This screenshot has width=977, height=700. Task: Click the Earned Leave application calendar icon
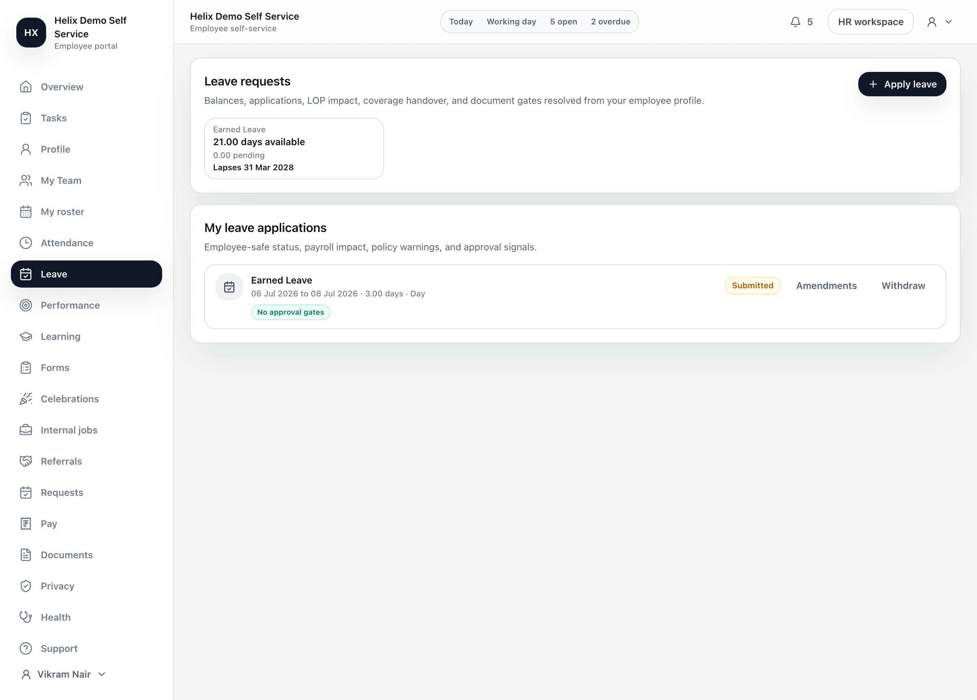pos(229,287)
